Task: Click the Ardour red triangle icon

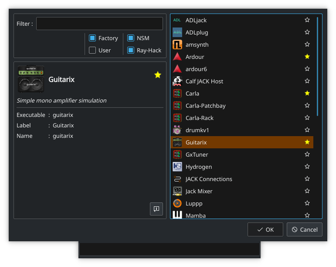Action: [x=177, y=57]
